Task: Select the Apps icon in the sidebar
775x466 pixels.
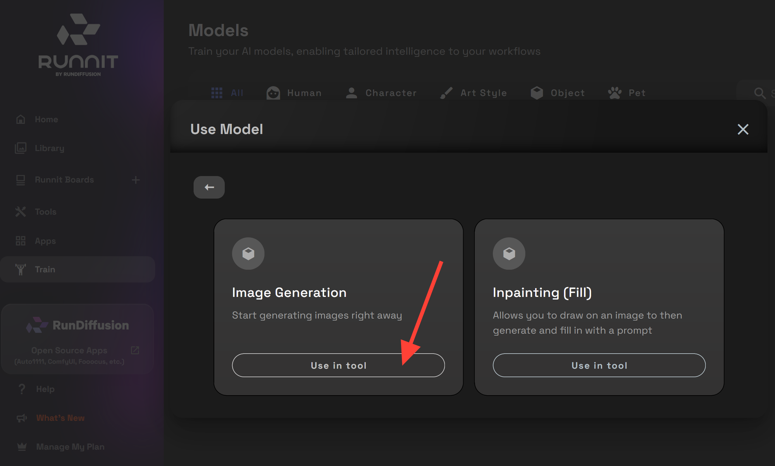Action: coord(21,241)
